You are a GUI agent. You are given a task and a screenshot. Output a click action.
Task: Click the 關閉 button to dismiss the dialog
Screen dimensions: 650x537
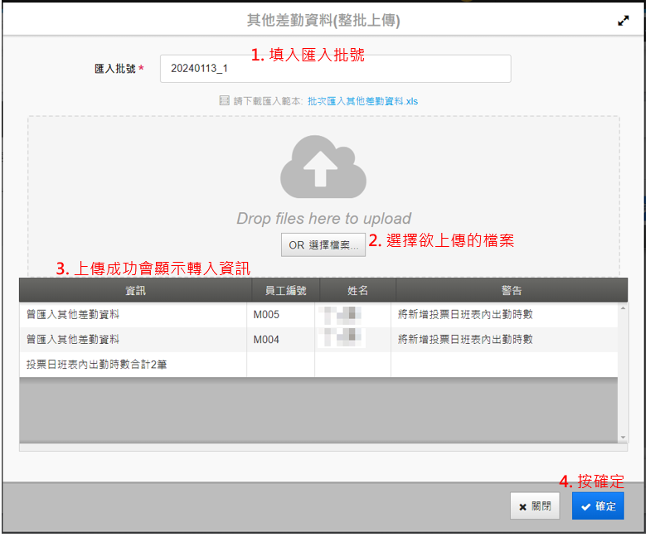534,506
